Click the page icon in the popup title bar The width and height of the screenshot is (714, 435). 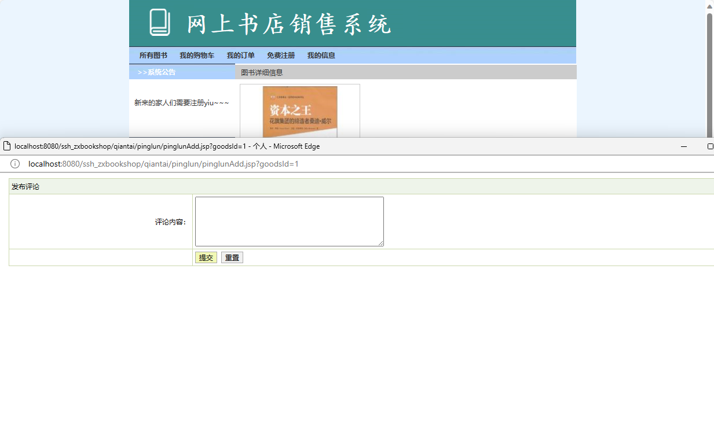click(6, 146)
